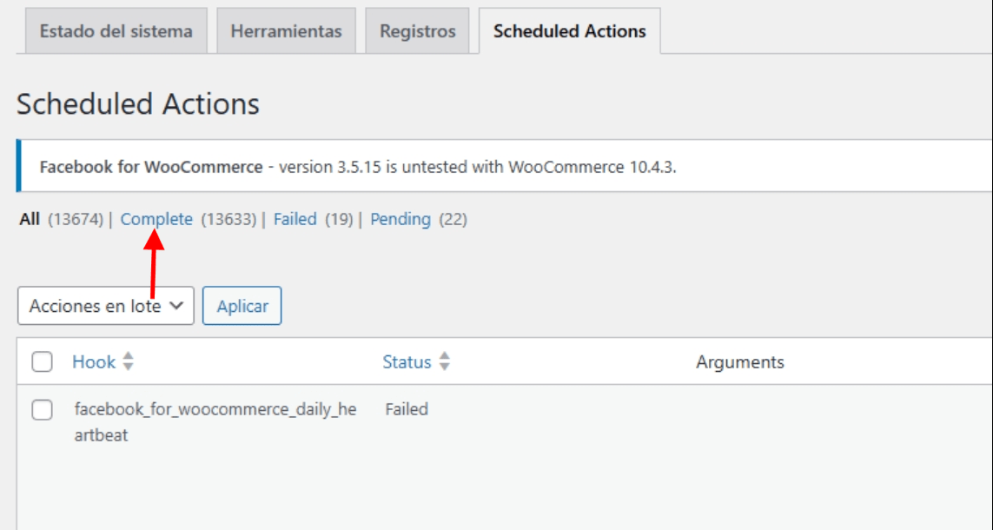
Task: Click the sort arrows beside Hook
Action: (x=128, y=362)
